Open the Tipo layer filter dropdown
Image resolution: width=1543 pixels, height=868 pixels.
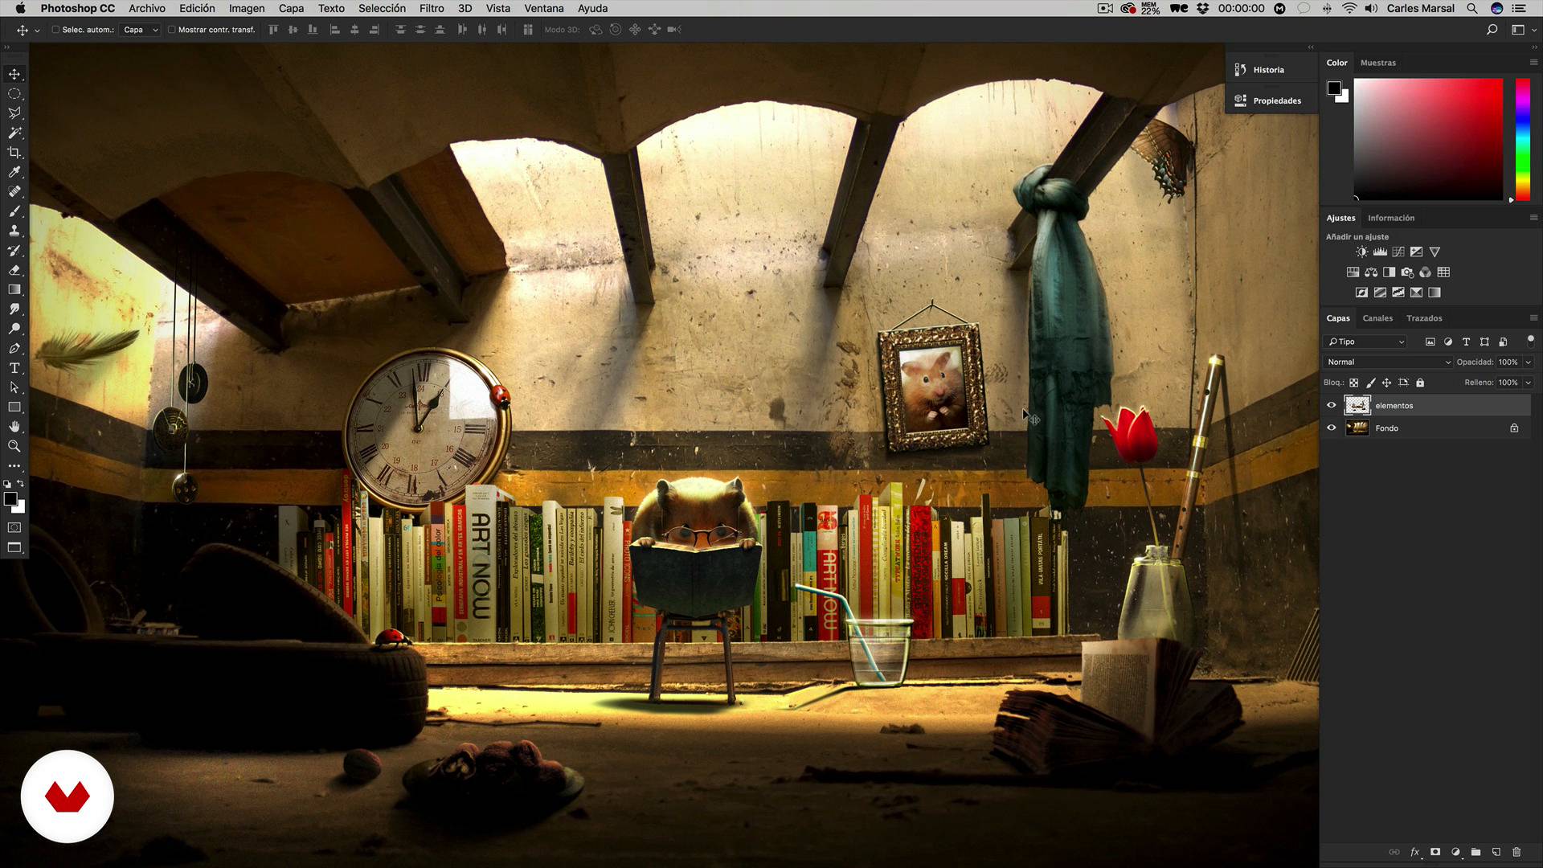(1365, 342)
